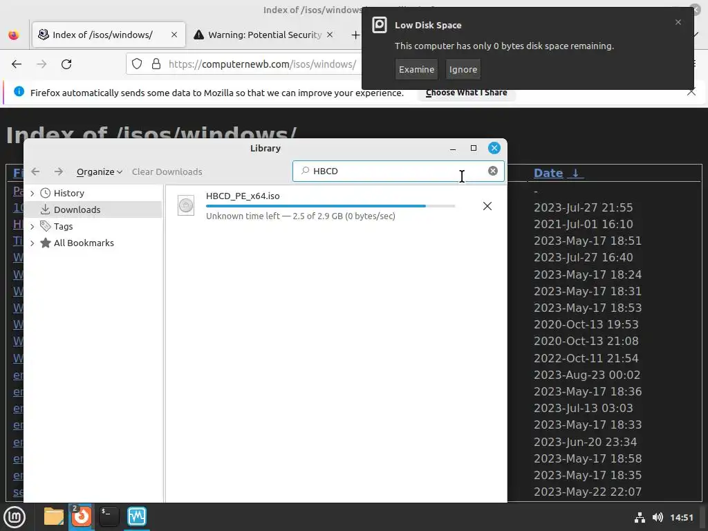Click date '2021-Jul-01 16:10' in listing
This screenshot has height=531, width=708.
point(584,225)
